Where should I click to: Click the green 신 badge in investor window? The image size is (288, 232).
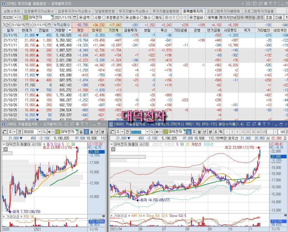tap(26, 17)
